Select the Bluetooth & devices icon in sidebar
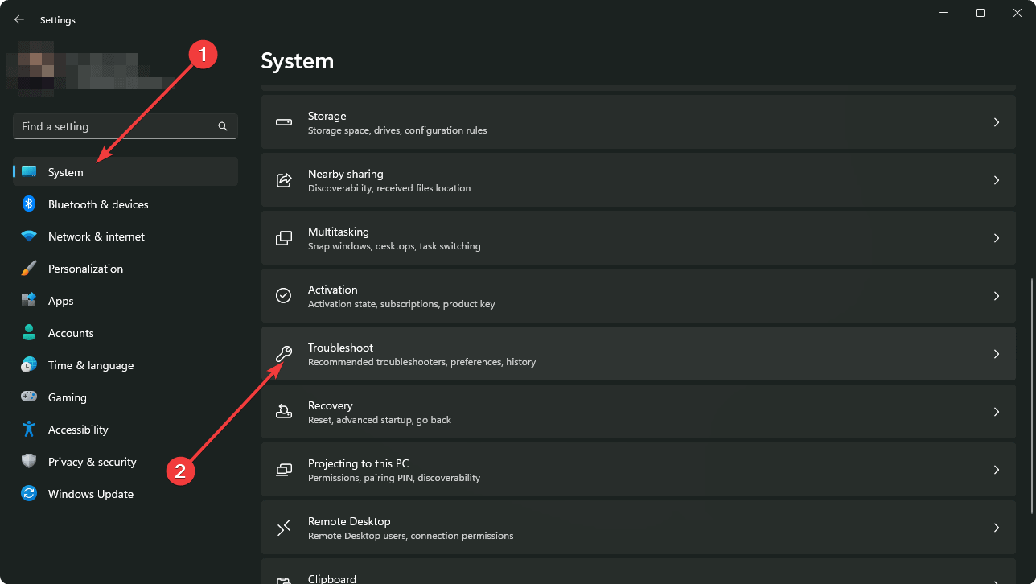This screenshot has height=584, width=1036. click(29, 204)
